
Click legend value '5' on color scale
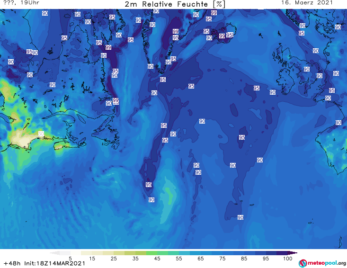(70, 258)
